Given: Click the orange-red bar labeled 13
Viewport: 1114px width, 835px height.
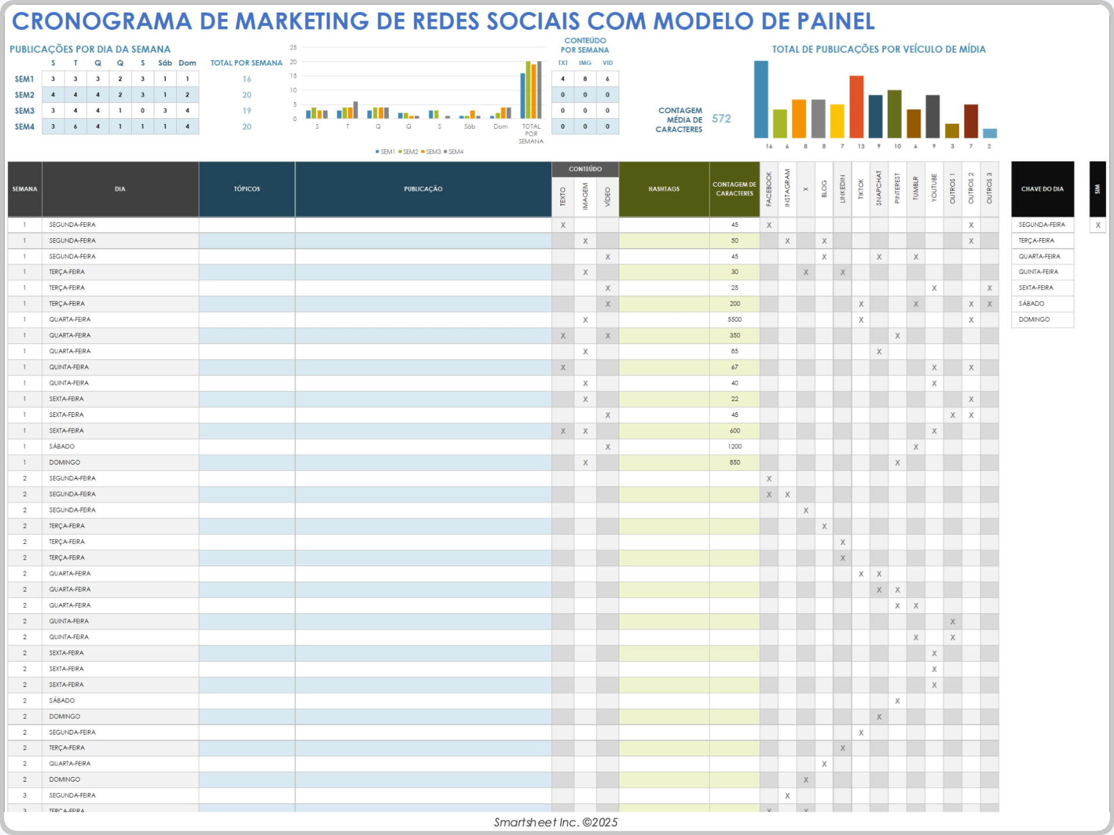Looking at the screenshot, I should [x=856, y=107].
